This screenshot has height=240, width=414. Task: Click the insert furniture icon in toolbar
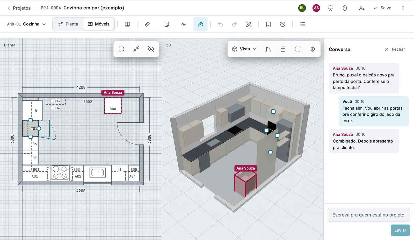[127, 24]
